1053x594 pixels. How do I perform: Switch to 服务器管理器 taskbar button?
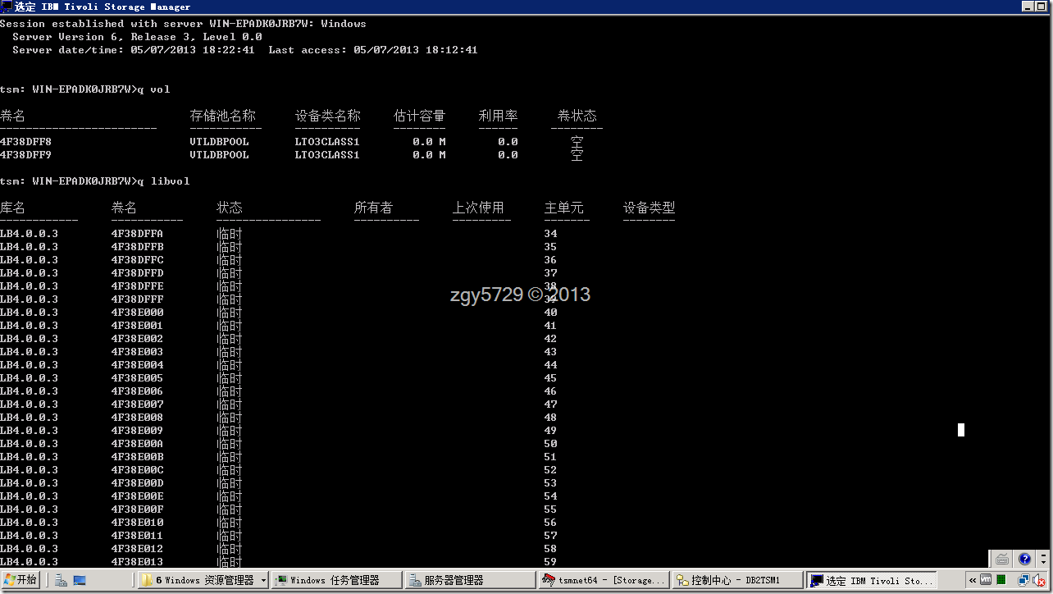coord(470,580)
